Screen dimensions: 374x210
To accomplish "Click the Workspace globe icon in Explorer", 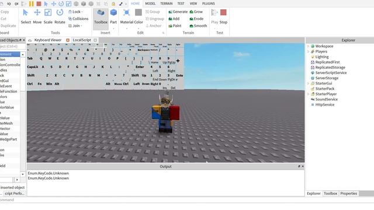I will point(313,46).
